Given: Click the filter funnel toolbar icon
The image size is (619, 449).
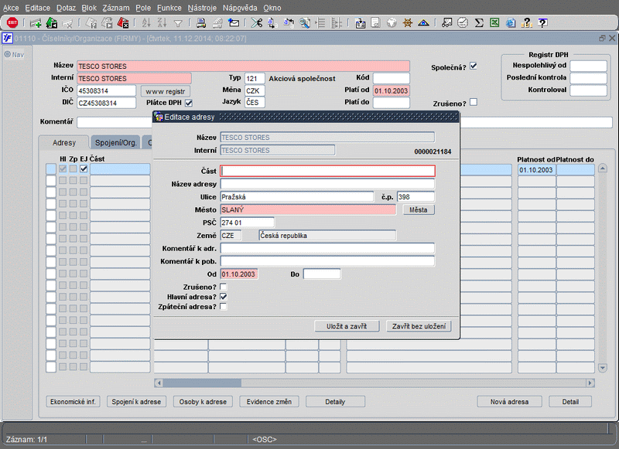Looking at the screenshot, I should pos(178,24).
